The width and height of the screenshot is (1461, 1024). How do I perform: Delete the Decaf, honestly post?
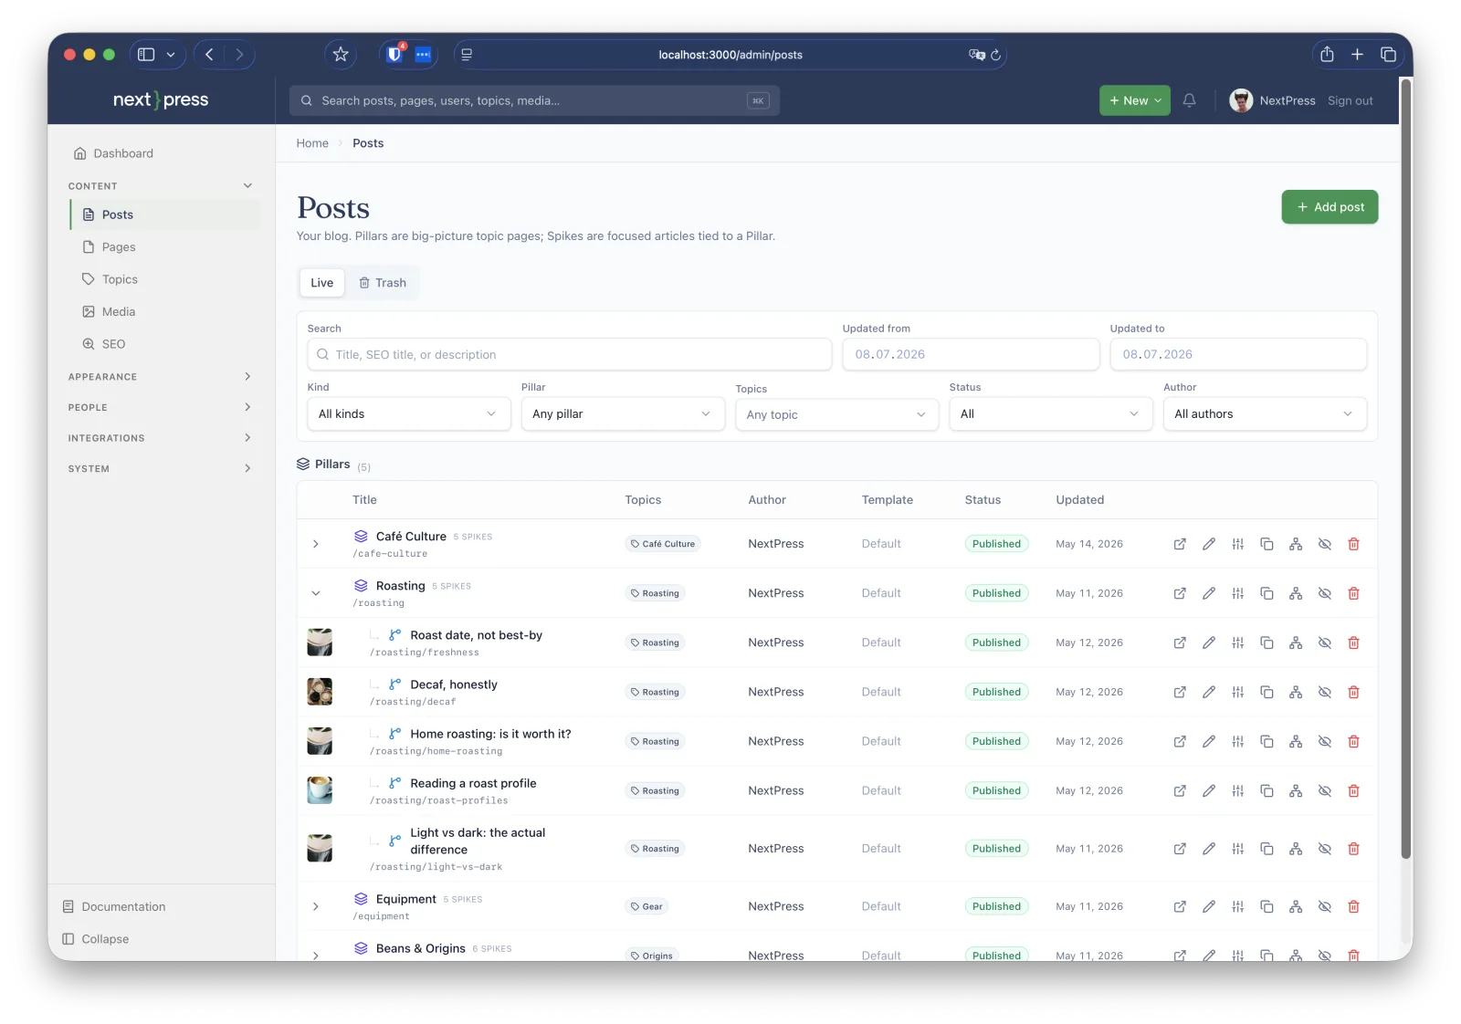pyautogui.click(x=1354, y=692)
